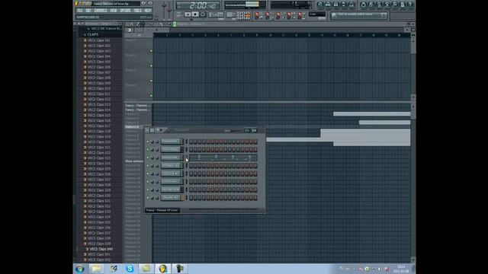This screenshot has height=274, width=488.
Task: Click the HARPSICHORD channel's pan knob
Action: click(x=152, y=158)
